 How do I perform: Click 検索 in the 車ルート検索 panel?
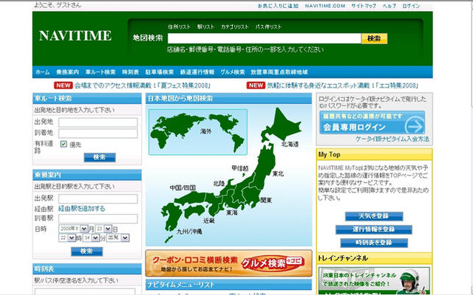[100, 157]
